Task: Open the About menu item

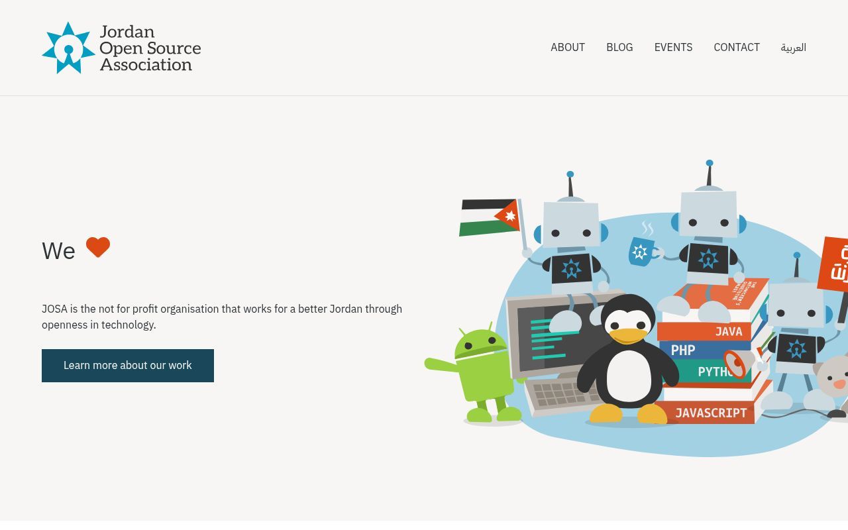Action: (568, 48)
